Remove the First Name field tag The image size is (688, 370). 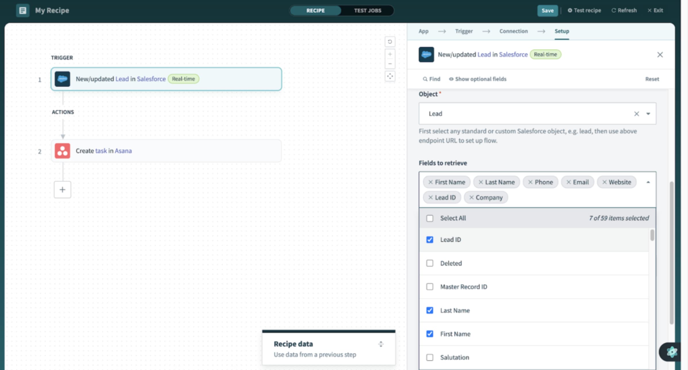[430, 182]
